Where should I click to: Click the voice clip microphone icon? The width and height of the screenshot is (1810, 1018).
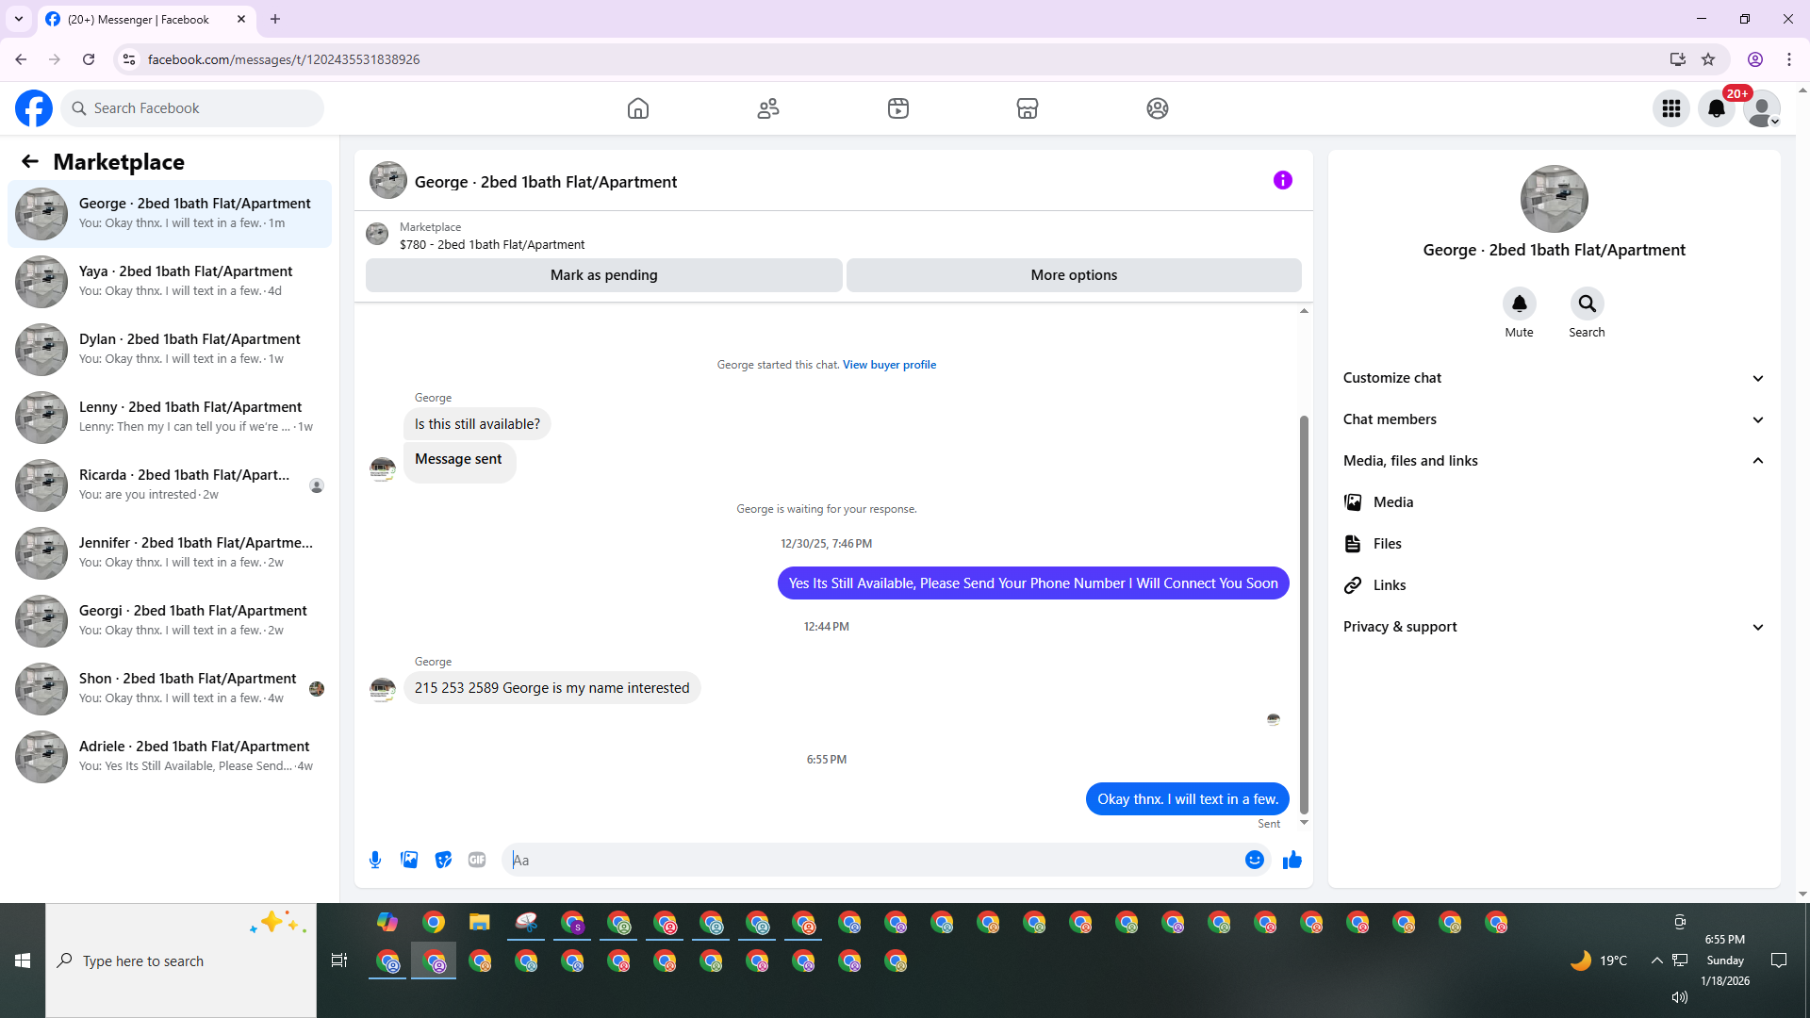375,860
